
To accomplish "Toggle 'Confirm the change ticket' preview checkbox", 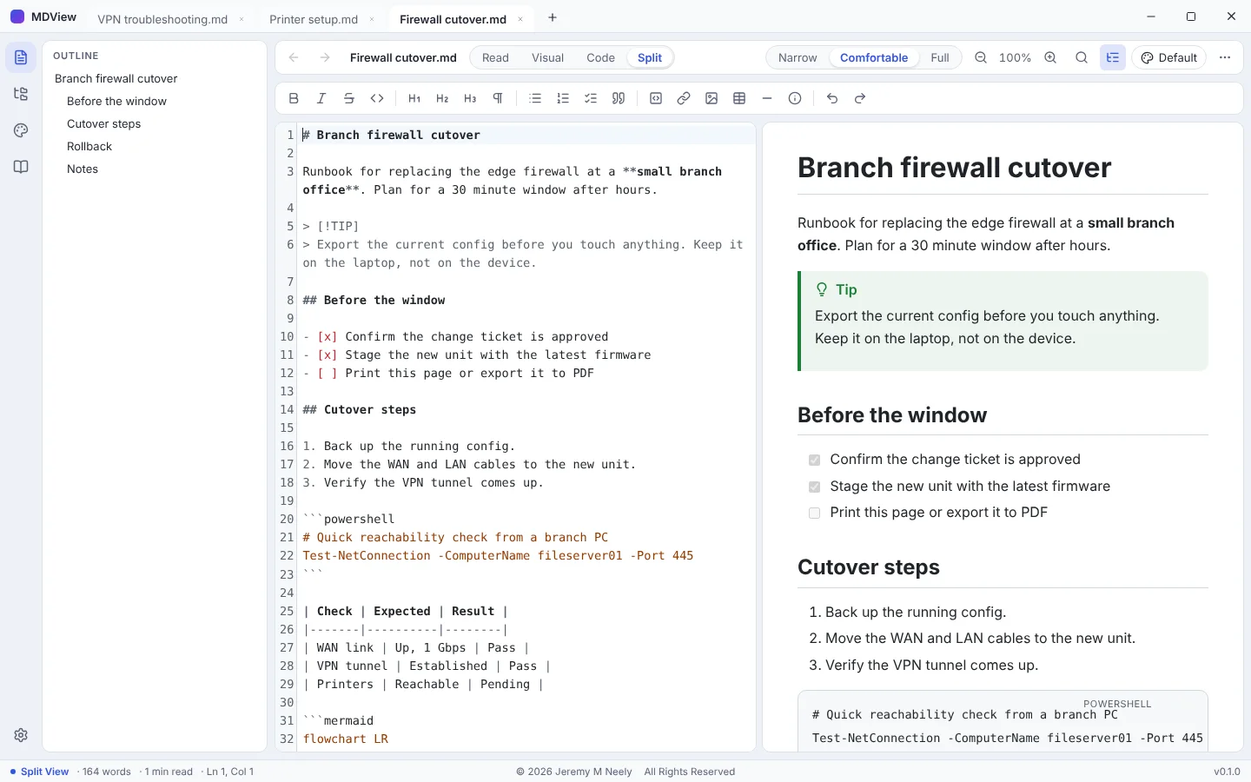I will 814,460.
